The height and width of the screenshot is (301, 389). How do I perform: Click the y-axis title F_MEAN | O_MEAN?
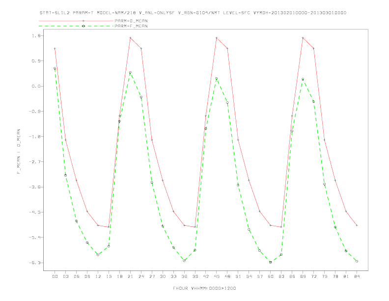pos(19,151)
